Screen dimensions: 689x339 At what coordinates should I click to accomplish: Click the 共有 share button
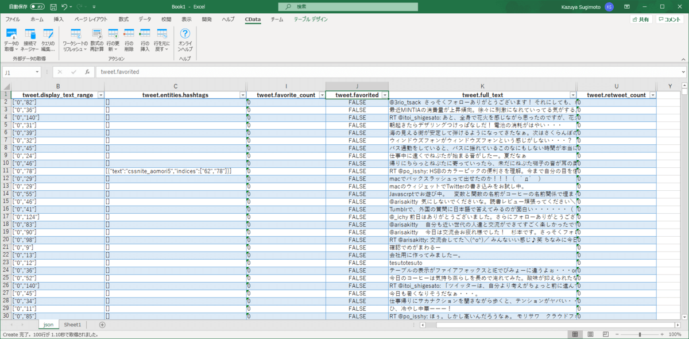[x=641, y=19]
